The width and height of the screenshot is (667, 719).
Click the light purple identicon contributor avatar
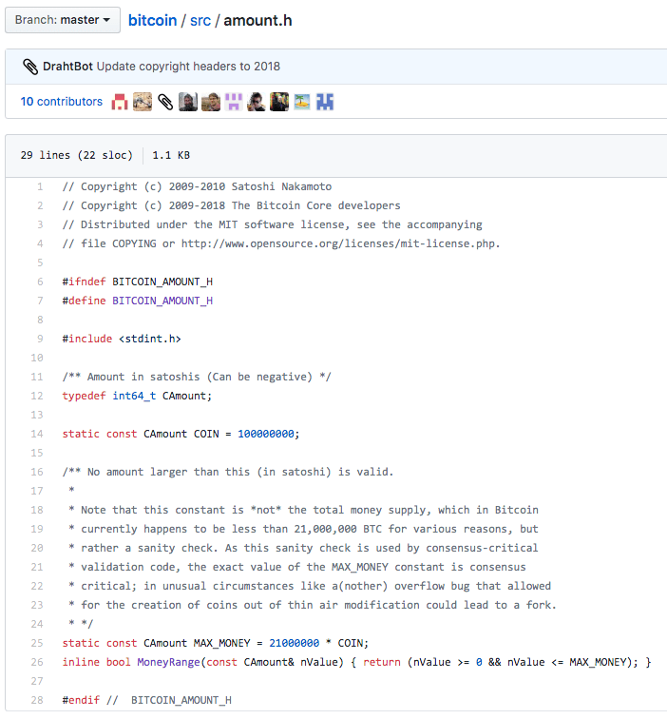coord(234,102)
